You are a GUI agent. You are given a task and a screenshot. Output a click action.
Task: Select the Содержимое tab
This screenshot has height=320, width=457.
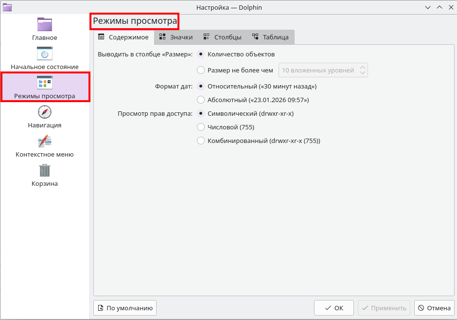click(123, 37)
